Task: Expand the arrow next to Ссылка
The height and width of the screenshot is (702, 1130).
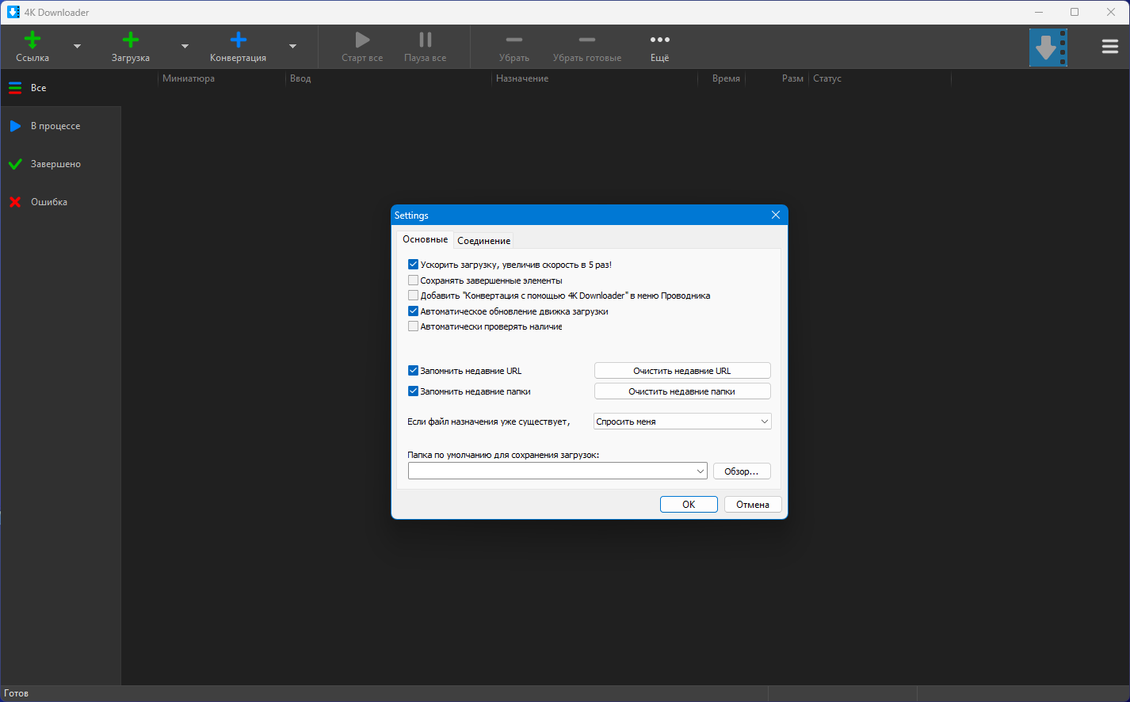Action: [x=77, y=47]
